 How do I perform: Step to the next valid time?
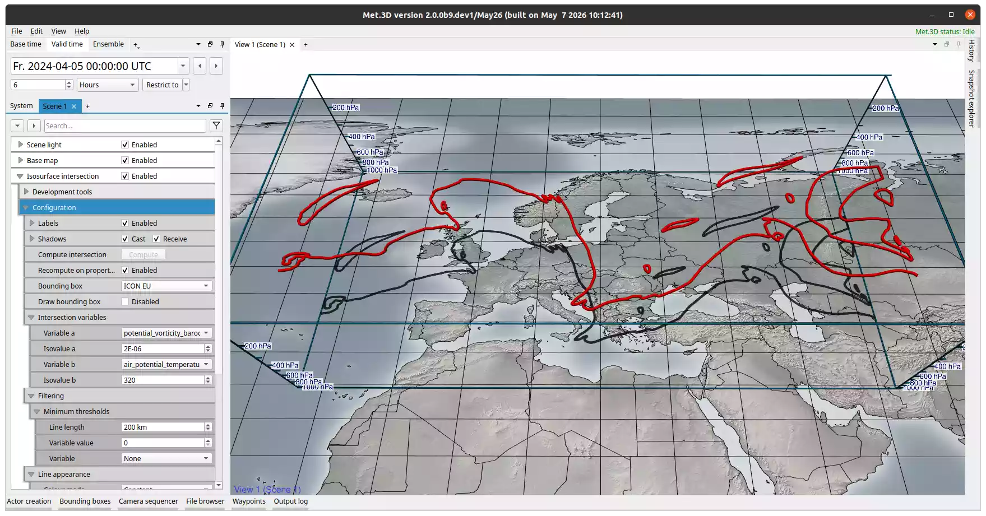click(x=216, y=66)
